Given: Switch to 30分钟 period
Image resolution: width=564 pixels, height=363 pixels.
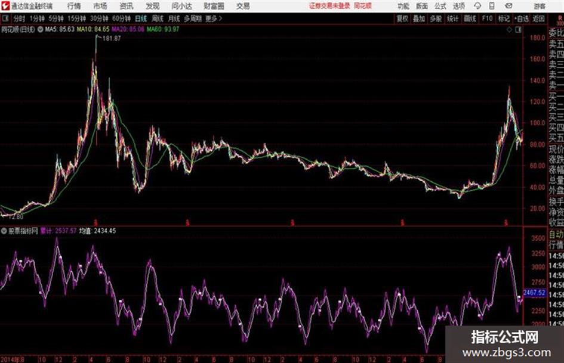Looking at the screenshot, I should pos(99,18).
